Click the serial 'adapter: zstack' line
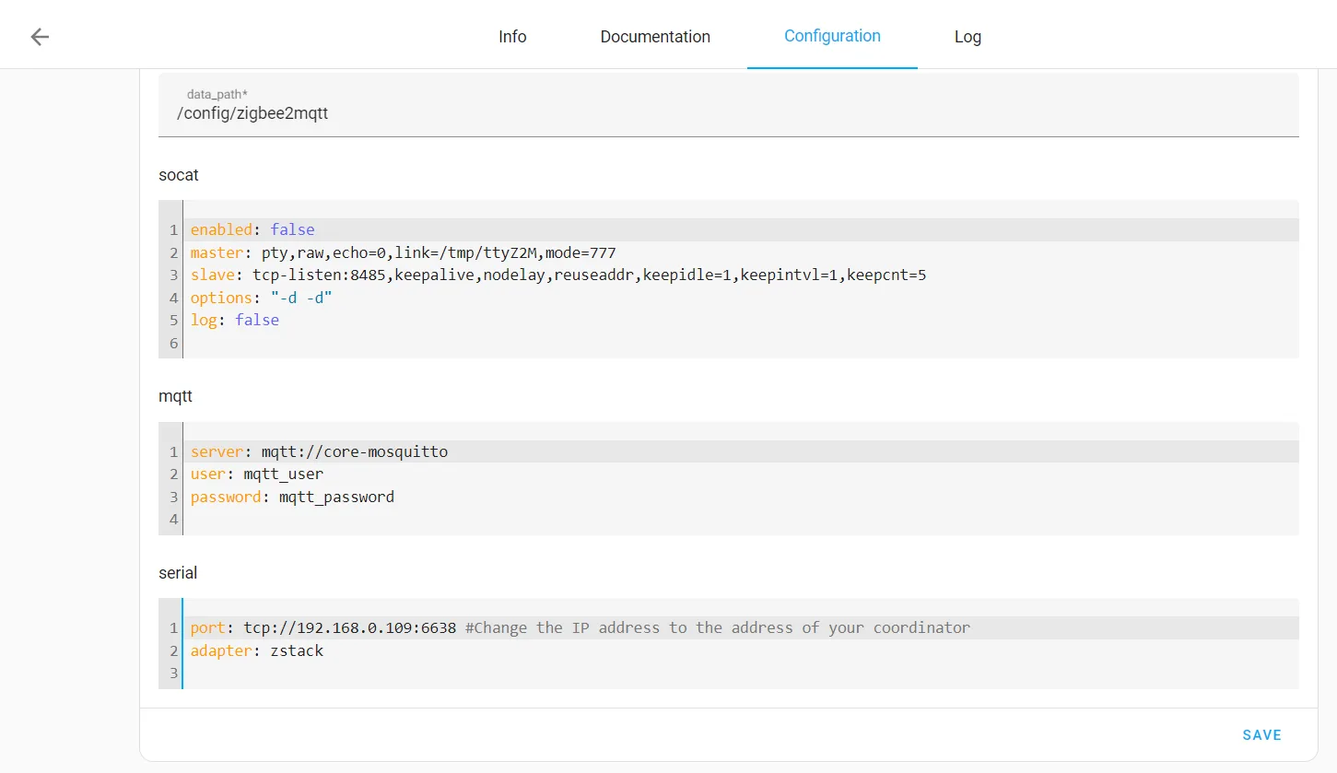 [x=257, y=650]
